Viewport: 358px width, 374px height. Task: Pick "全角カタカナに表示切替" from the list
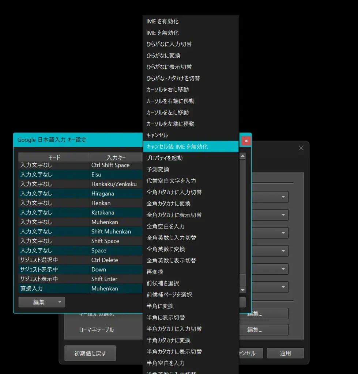[191, 215]
